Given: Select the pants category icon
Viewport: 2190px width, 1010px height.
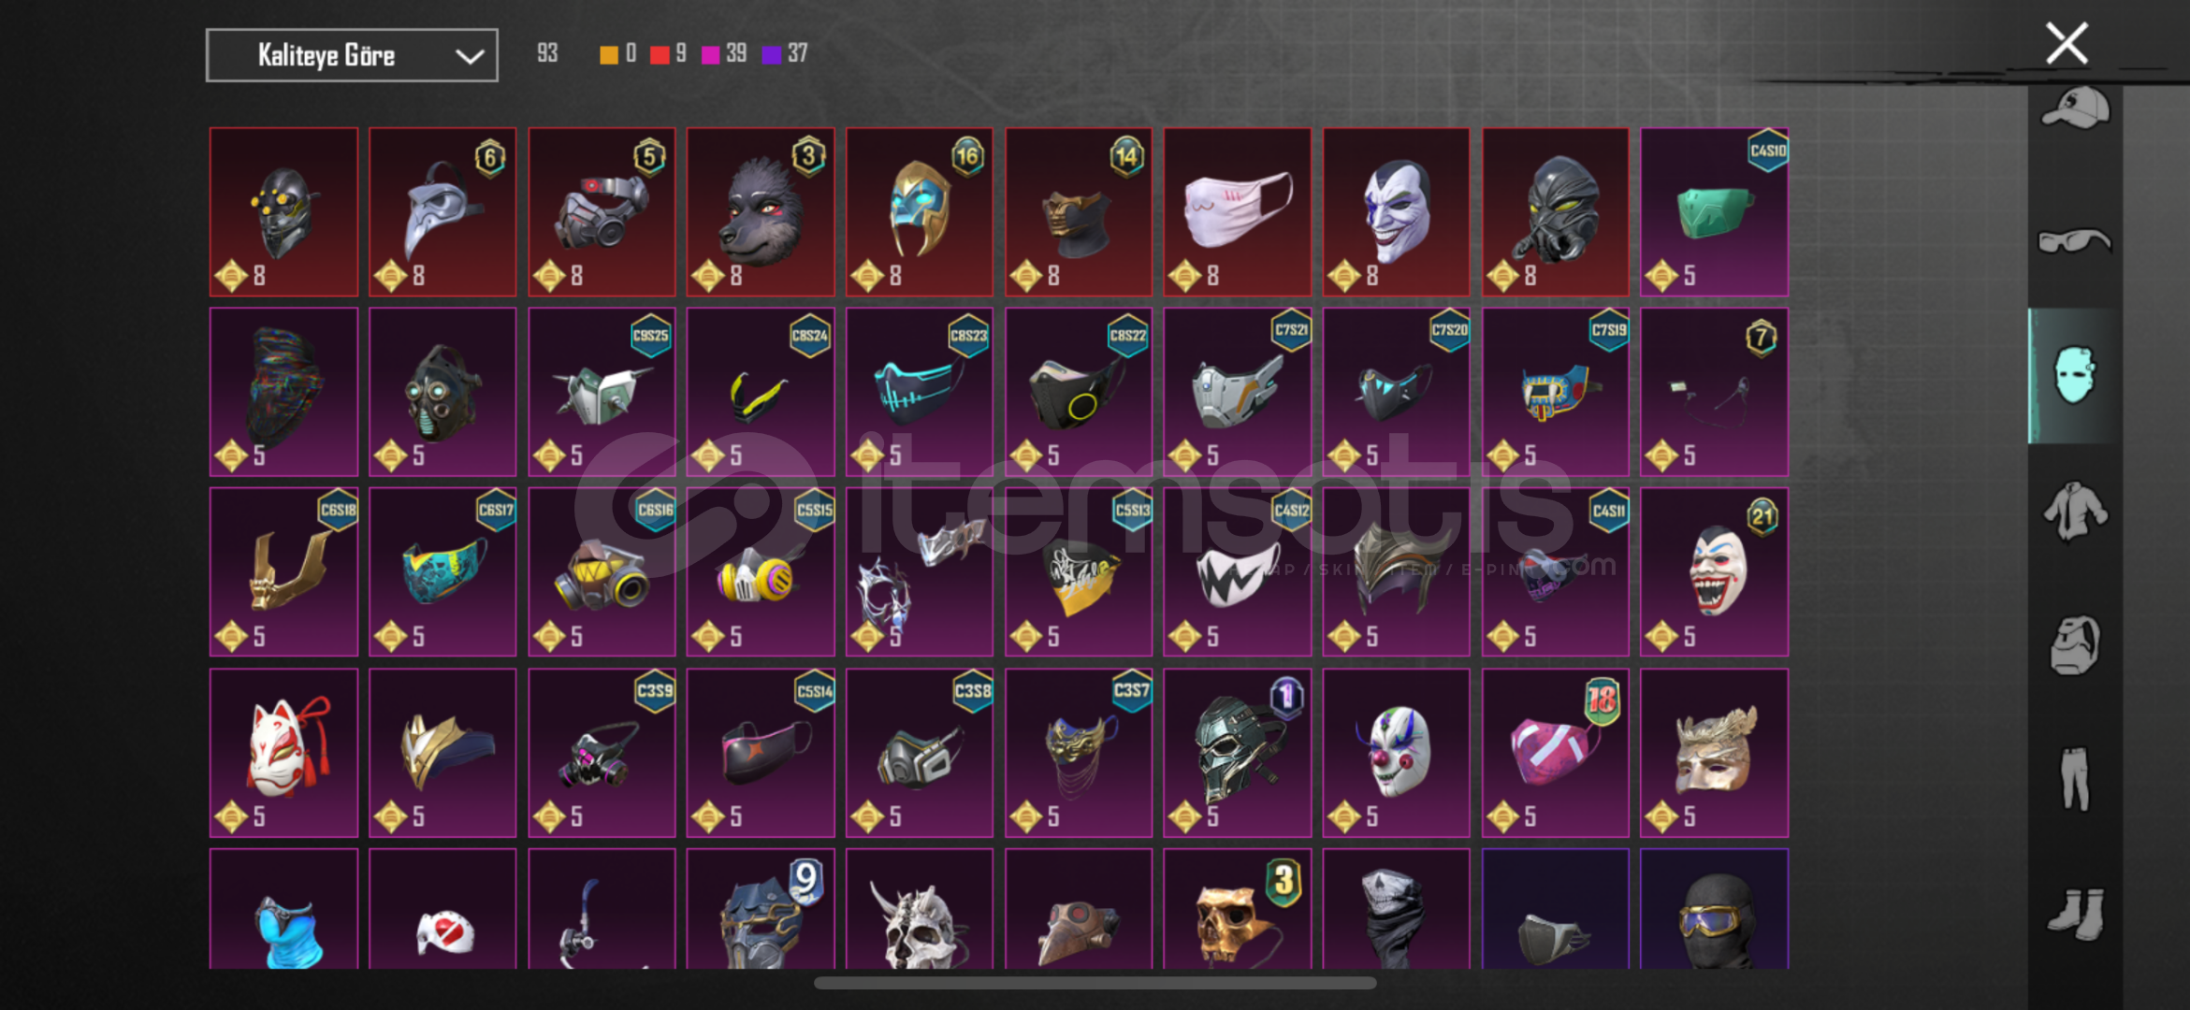Looking at the screenshot, I should (x=2075, y=778).
